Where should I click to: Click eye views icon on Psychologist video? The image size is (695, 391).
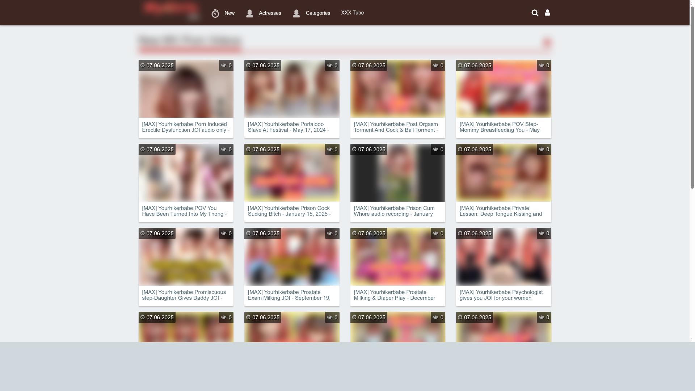coord(541,234)
